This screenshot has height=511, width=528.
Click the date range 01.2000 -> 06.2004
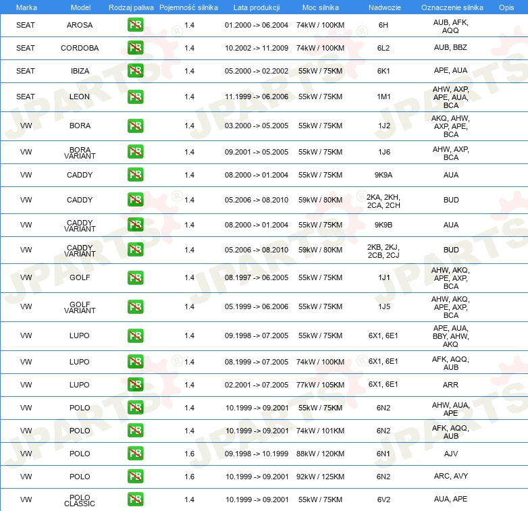tap(257, 25)
